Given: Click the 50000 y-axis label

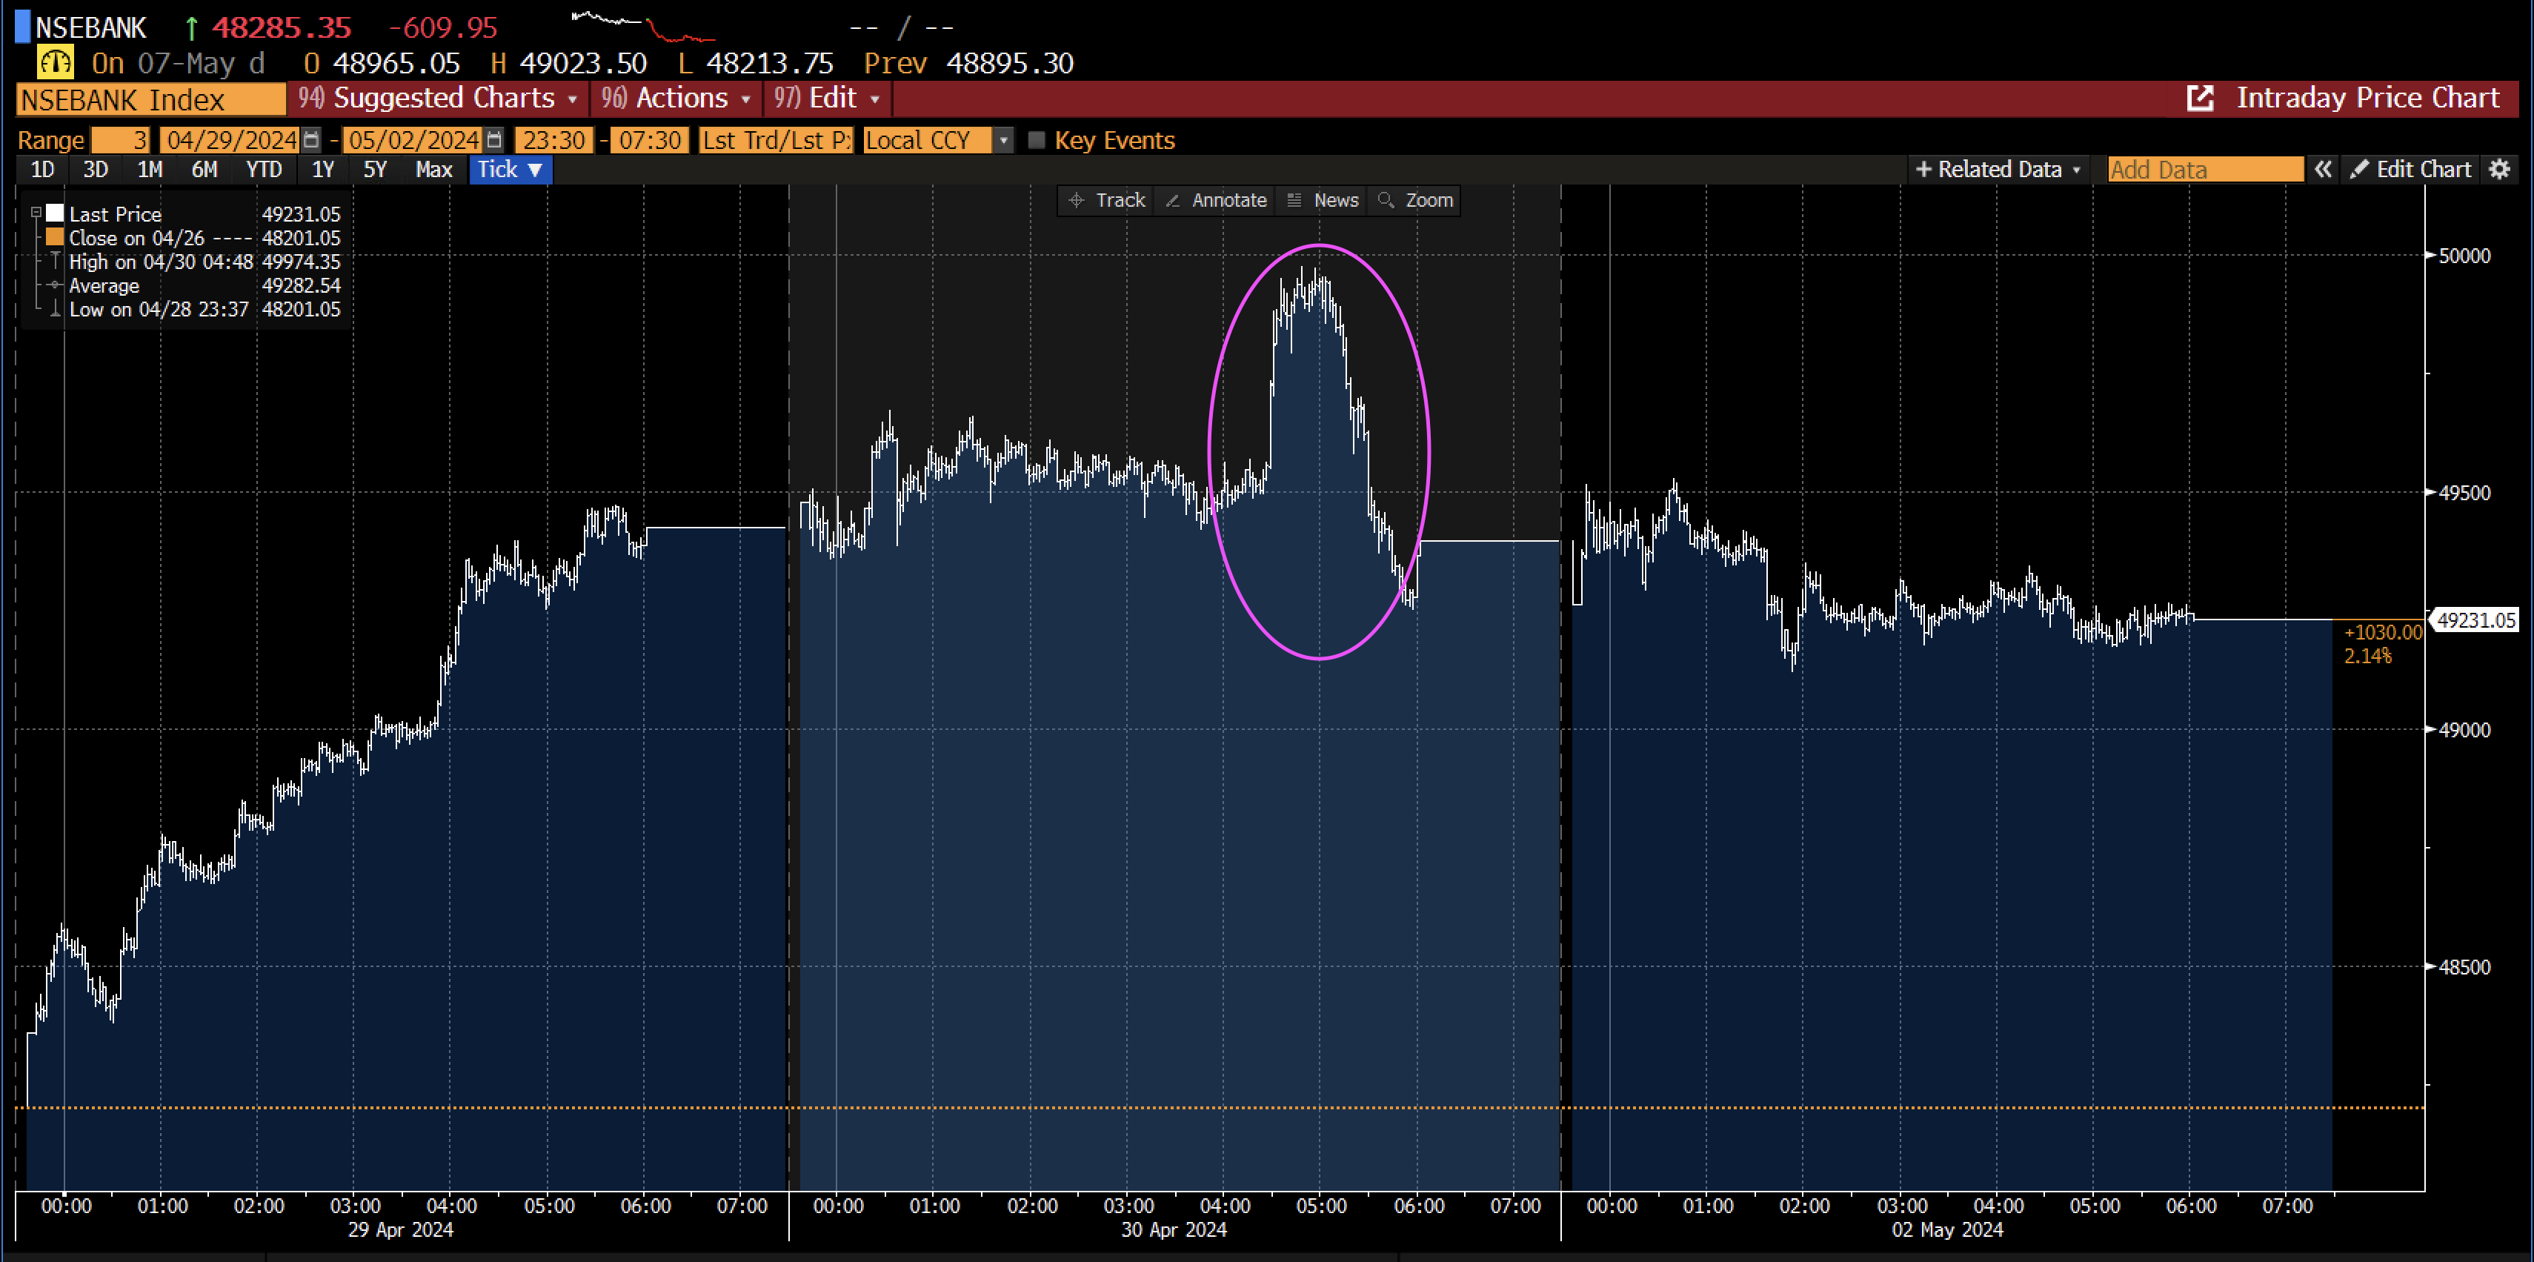Looking at the screenshot, I should tap(2465, 256).
